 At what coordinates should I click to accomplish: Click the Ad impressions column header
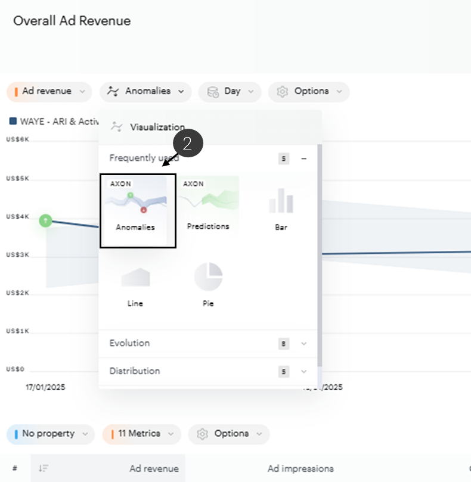coord(300,468)
